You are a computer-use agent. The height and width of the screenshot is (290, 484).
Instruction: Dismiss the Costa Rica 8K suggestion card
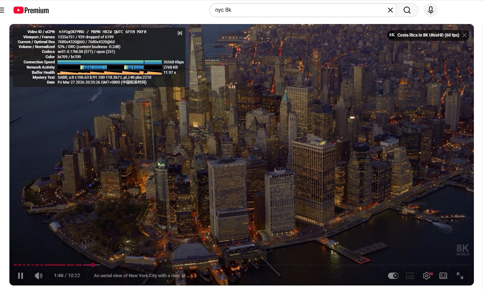[465, 35]
